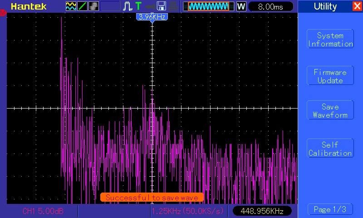Go to next page via Page 1/3

[x=330, y=209]
